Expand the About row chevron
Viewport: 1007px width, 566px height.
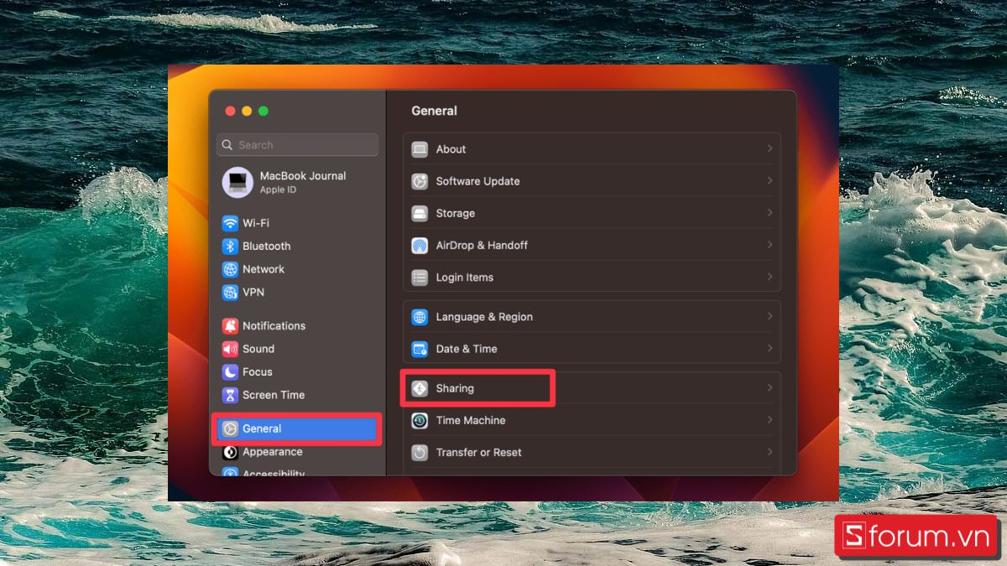(770, 148)
